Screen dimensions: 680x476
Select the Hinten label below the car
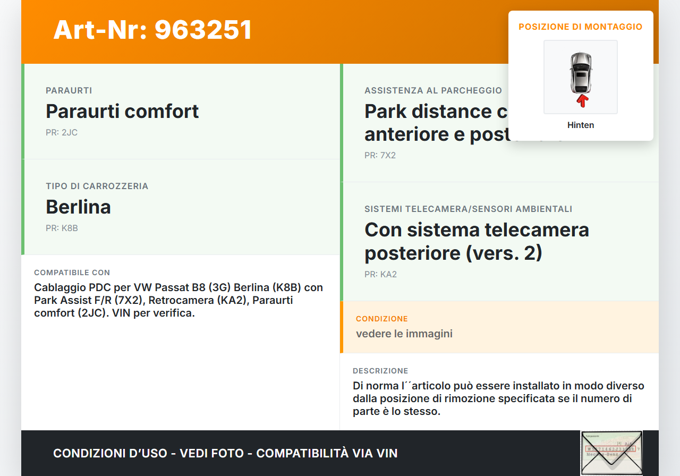[x=580, y=125]
